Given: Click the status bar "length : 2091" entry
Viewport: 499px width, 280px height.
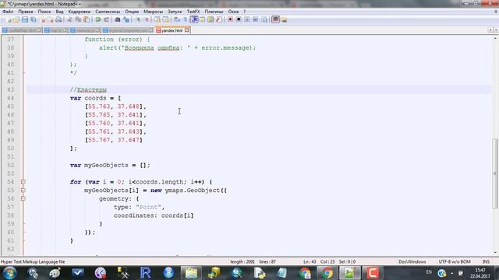Looking at the screenshot, I should pos(242,262).
